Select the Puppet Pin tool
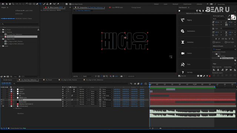The image size is (237, 133). pos(58,4)
